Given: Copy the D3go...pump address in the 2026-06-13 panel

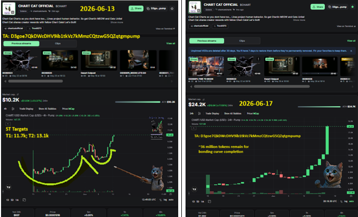Looking at the screenshot, I should coord(157,8).
